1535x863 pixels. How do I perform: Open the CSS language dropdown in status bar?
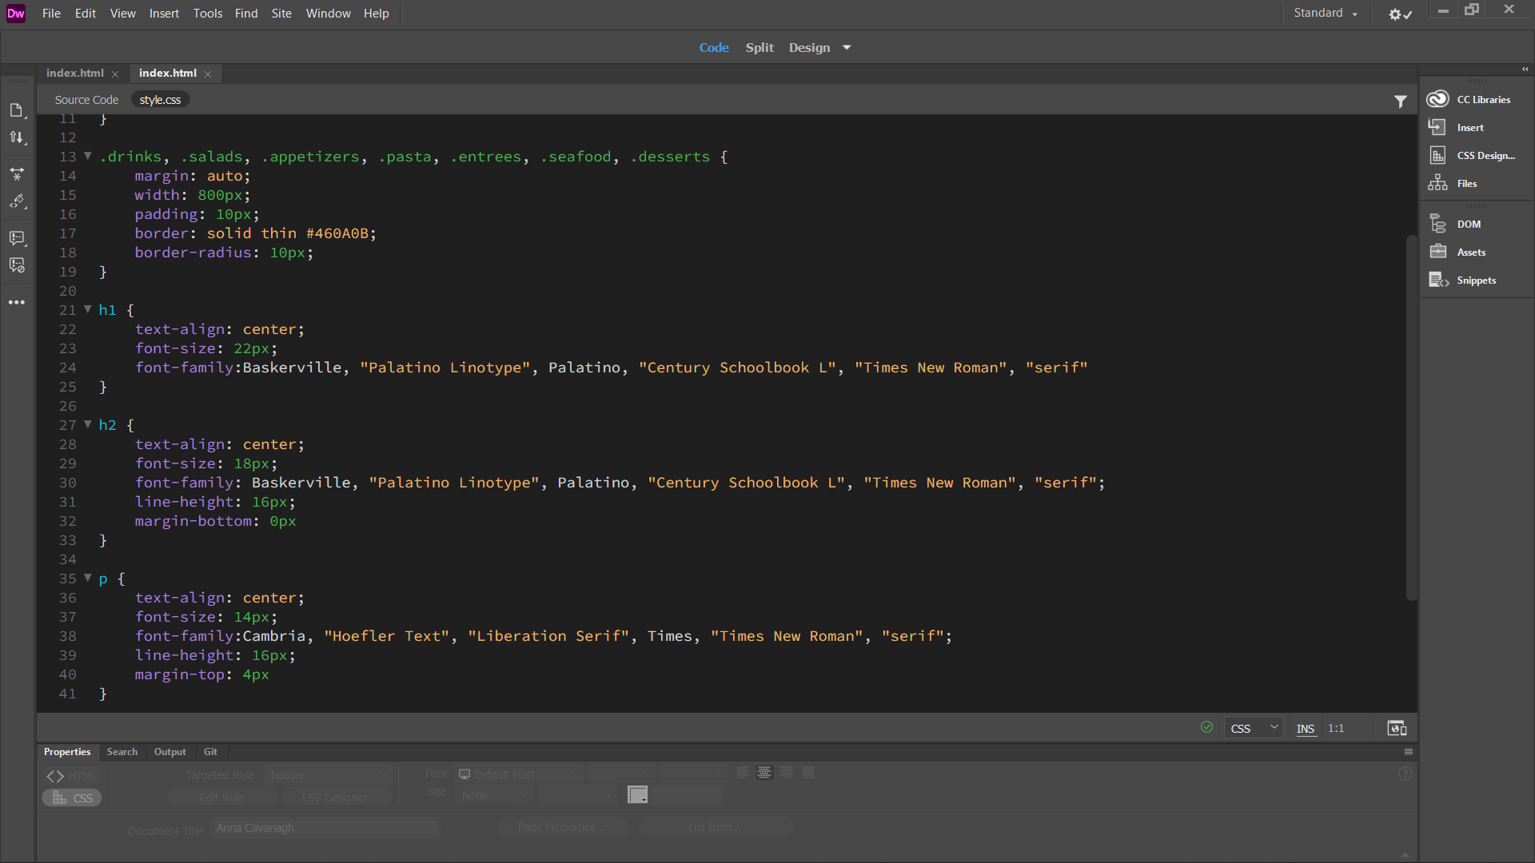pyautogui.click(x=1254, y=728)
